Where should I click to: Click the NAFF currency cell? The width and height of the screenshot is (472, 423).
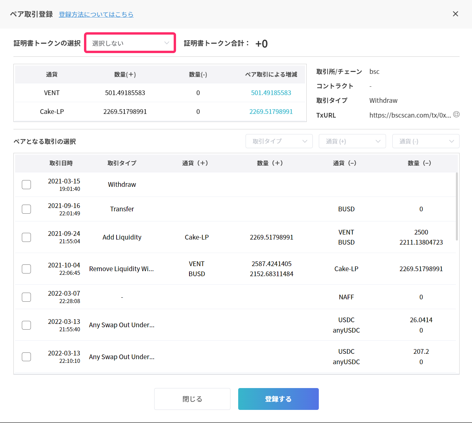[x=346, y=297]
